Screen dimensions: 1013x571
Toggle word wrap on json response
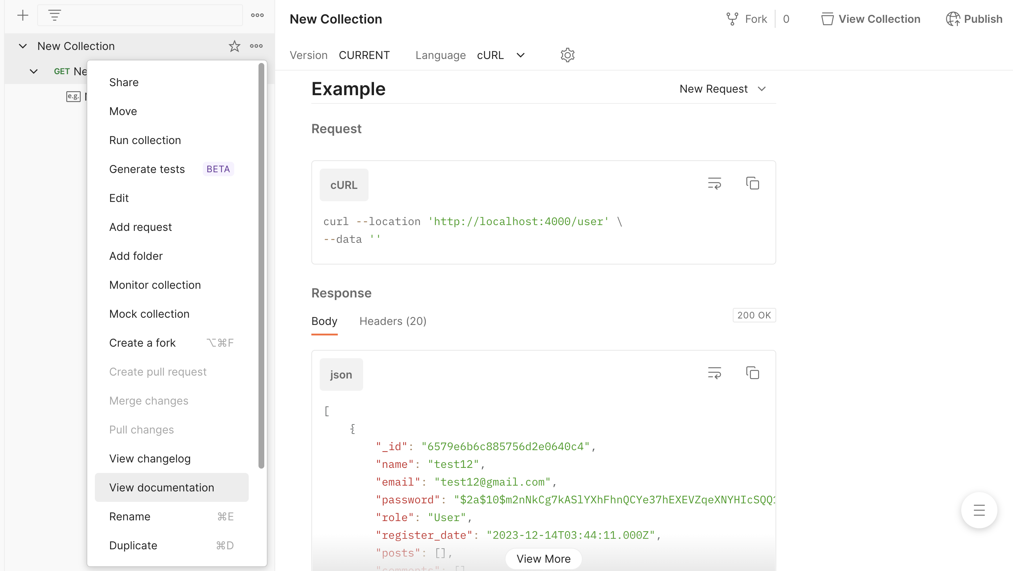[x=714, y=373]
